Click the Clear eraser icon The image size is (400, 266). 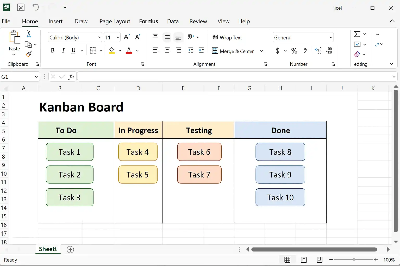tap(357, 54)
